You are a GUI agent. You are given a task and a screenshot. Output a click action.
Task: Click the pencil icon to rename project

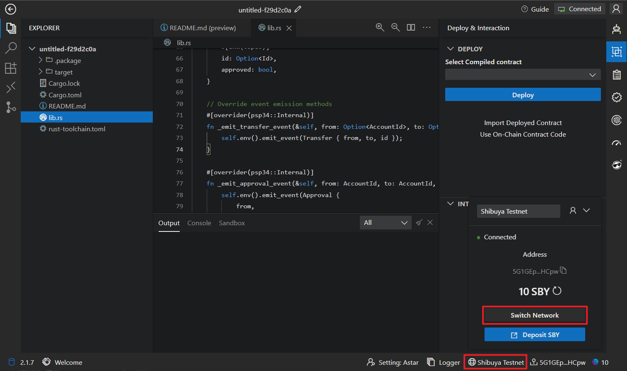point(298,9)
